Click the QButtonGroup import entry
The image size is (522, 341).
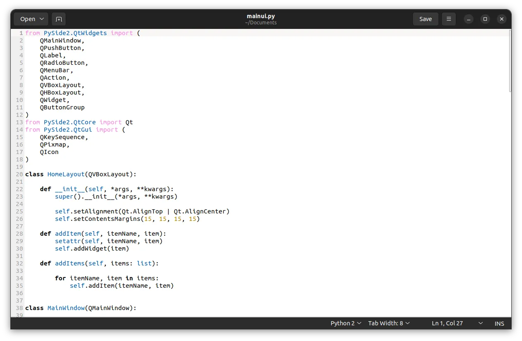pyautogui.click(x=62, y=107)
